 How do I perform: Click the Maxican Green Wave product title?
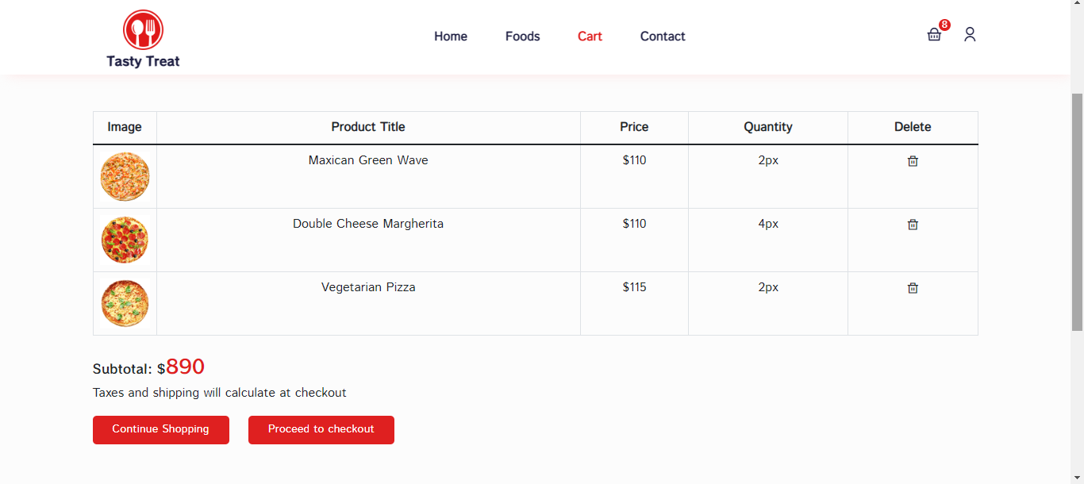(368, 160)
